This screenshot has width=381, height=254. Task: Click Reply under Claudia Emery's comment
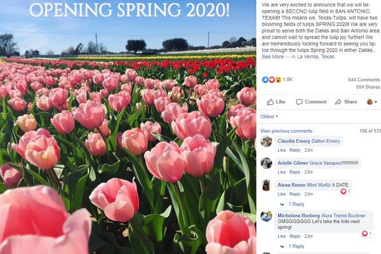coord(295,150)
